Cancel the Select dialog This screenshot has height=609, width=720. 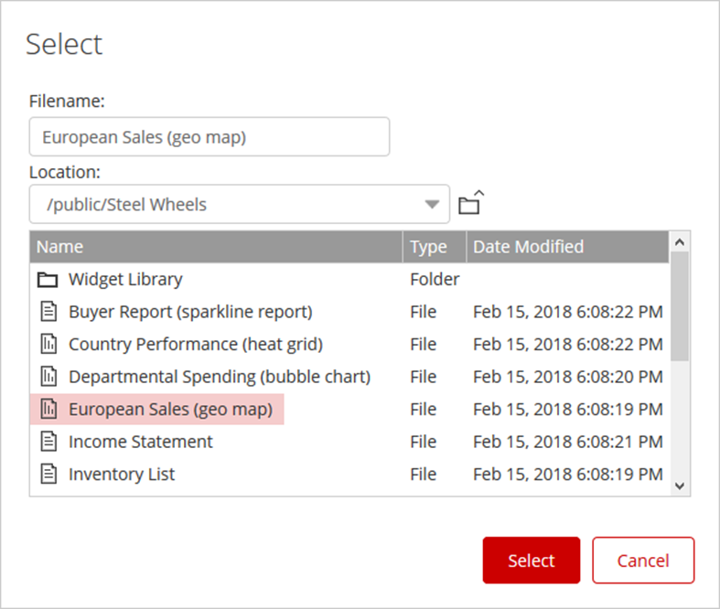(643, 561)
